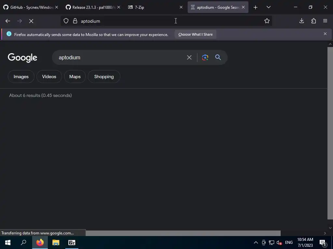Close the aptodium Google Search tab
Viewport: 333px width, 249px height.
tap(243, 7)
